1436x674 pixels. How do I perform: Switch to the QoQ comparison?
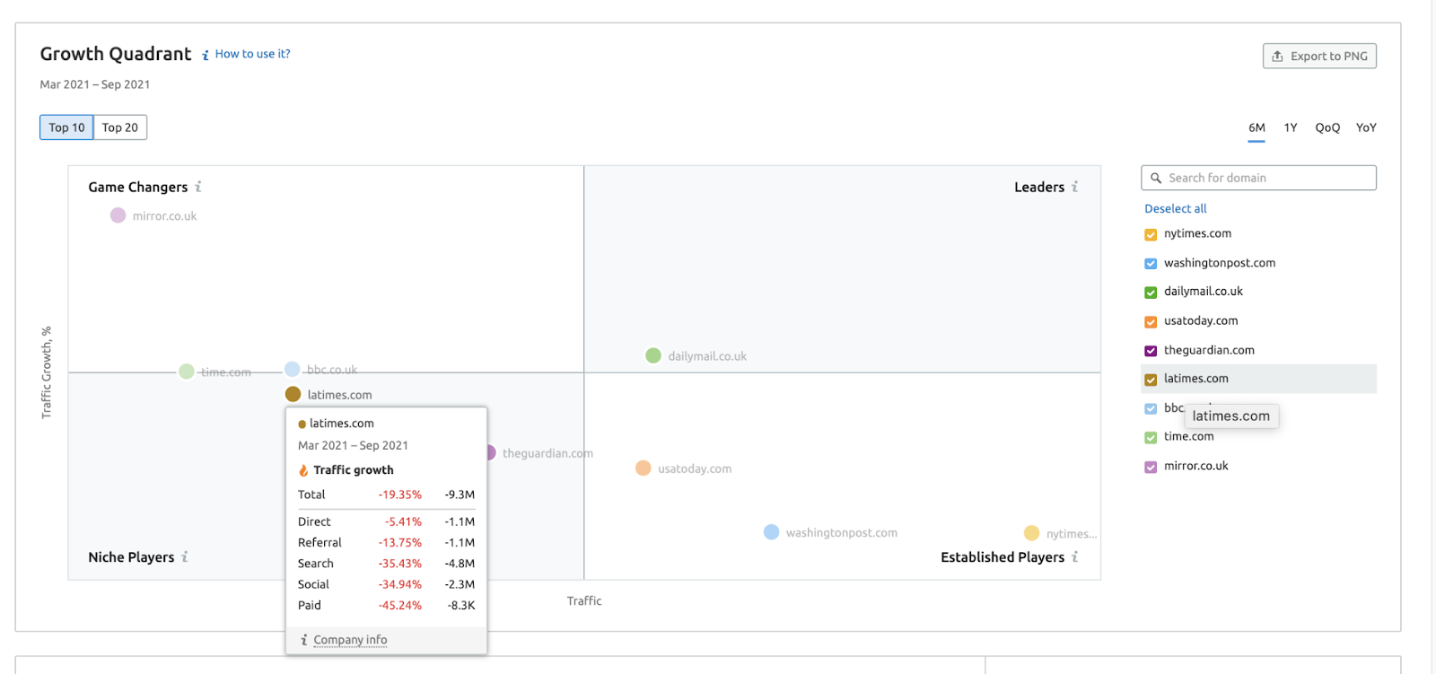[1327, 127]
